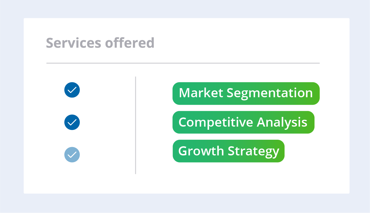Uncheck the circle aligned with Competitive Analysis
370x213 pixels.
click(72, 122)
